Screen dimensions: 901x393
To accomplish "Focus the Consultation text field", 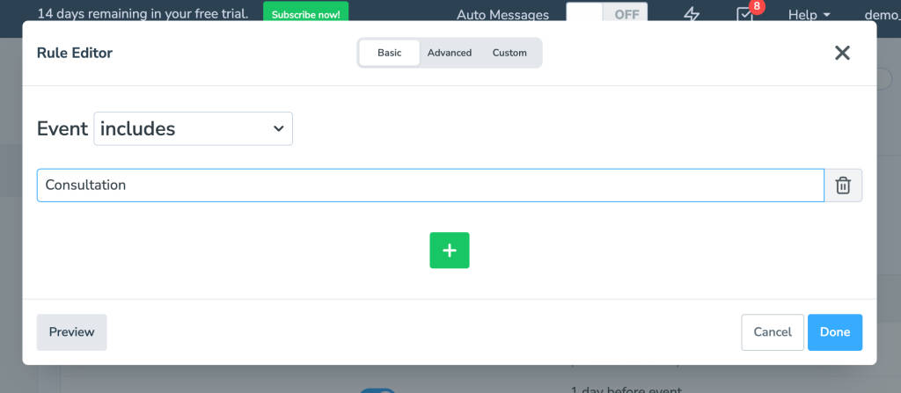I will [x=430, y=186].
